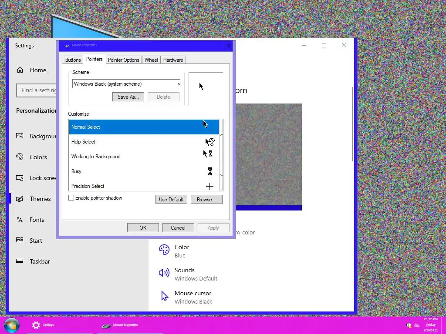The image size is (446, 334).
Task: Open Colors settings page
Action: coord(33,157)
